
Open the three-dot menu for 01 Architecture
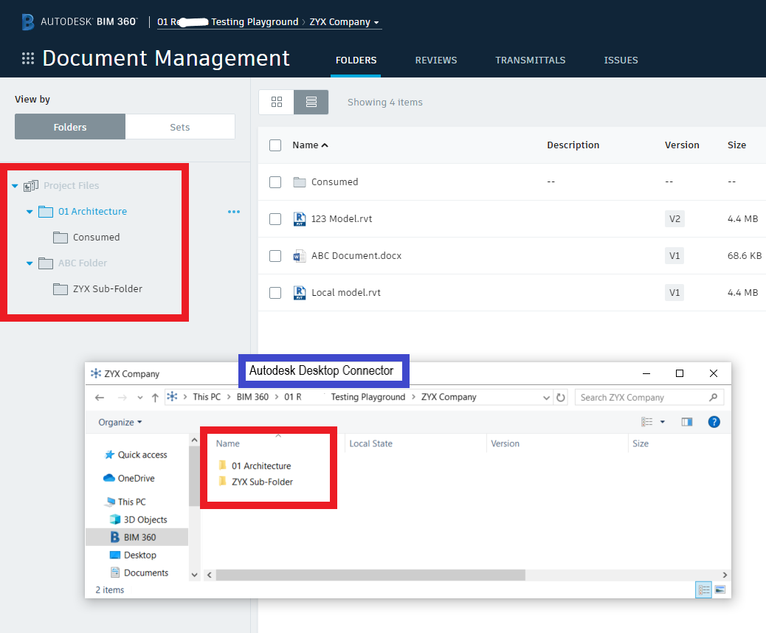tap(234, 211)
